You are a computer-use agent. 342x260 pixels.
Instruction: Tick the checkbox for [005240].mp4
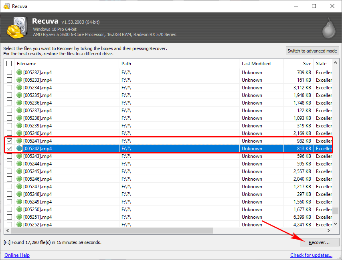click(9, 133)
